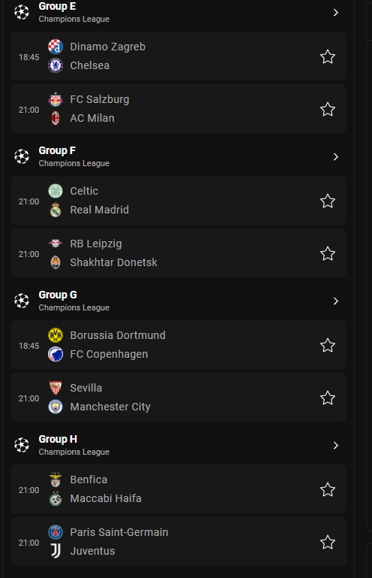Viewport: 372px width, 578px height.
Task: Click the Chelsea club crest
Action: tap(55, 65)
